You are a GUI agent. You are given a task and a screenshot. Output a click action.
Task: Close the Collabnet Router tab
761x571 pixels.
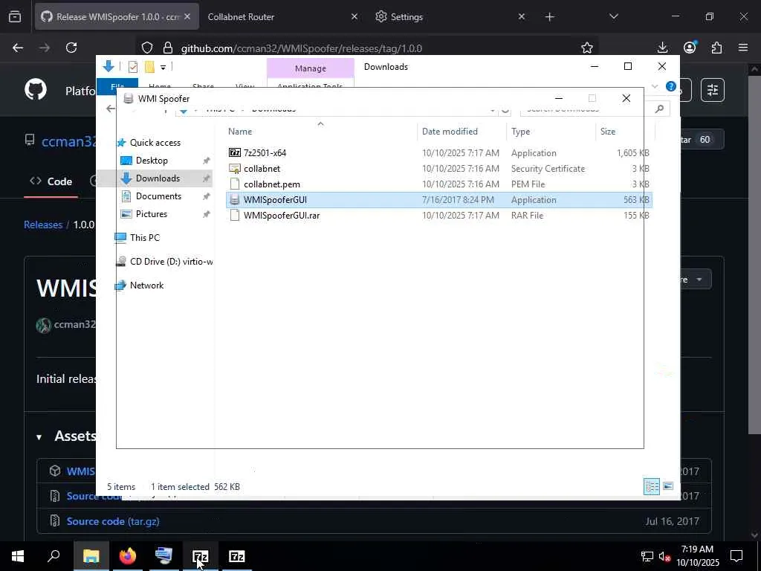tap(354, 16)
